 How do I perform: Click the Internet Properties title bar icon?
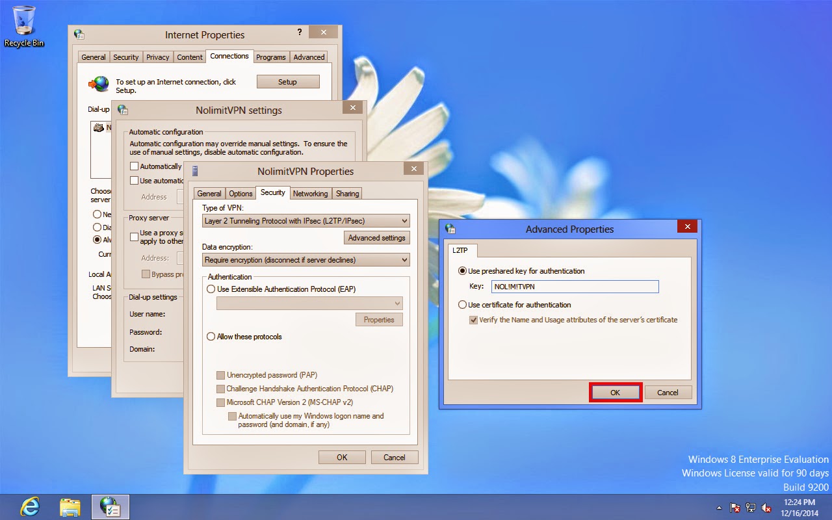pyautogui.click(x=79, y=34)
